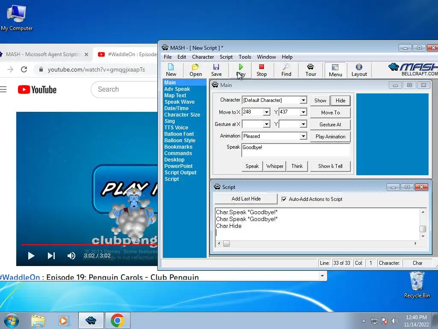Screen dimensions: 438x329
Task: Click the Play Animation button
Action: click(x=330, y=137)
